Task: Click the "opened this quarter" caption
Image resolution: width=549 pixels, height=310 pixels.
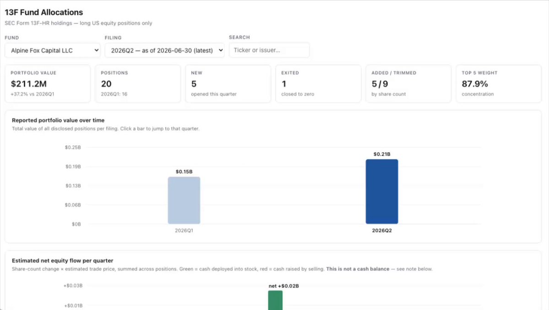Action: click(x=214, y=94)
